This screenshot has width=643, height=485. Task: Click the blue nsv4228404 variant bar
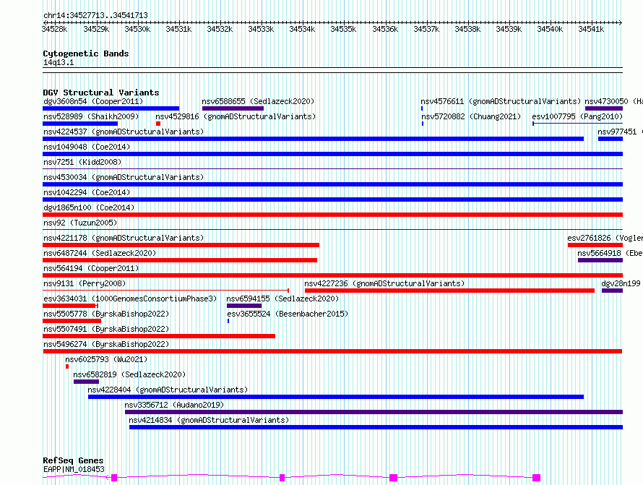(336, 397)
